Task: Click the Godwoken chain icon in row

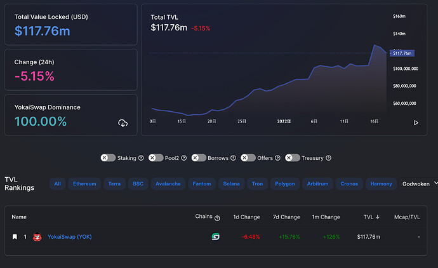Action: click(215, 237)
